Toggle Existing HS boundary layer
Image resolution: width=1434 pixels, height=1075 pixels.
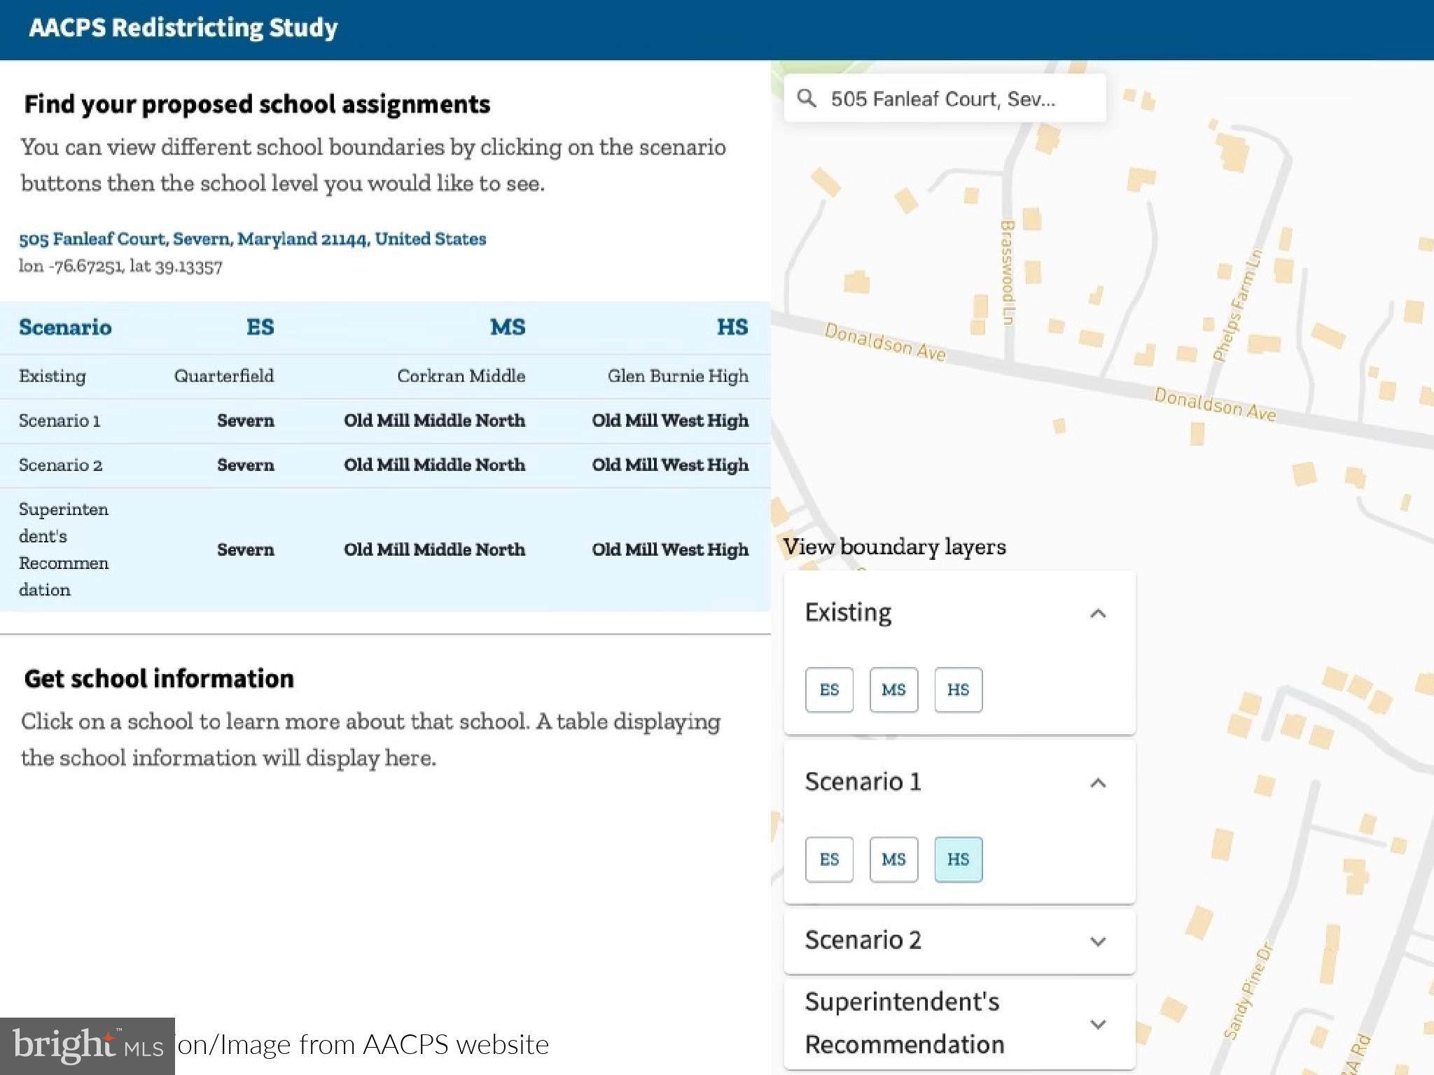(958, 690)
